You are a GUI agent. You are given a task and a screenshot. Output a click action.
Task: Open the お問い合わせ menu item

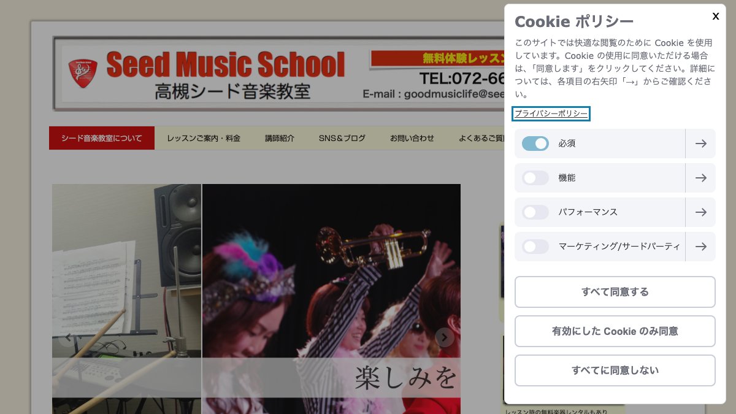click(x=412, y=138)
